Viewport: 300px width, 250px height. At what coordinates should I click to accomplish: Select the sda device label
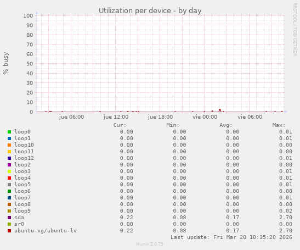click(19, 218)
